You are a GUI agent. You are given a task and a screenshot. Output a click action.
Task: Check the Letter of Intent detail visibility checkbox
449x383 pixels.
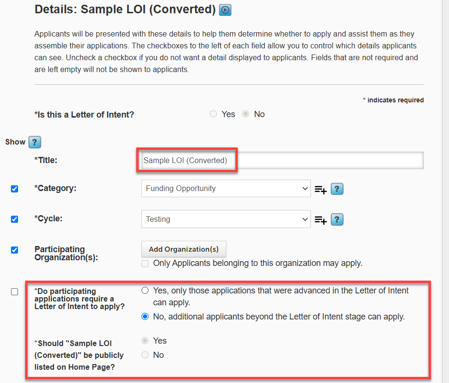[x=14, y=292]
